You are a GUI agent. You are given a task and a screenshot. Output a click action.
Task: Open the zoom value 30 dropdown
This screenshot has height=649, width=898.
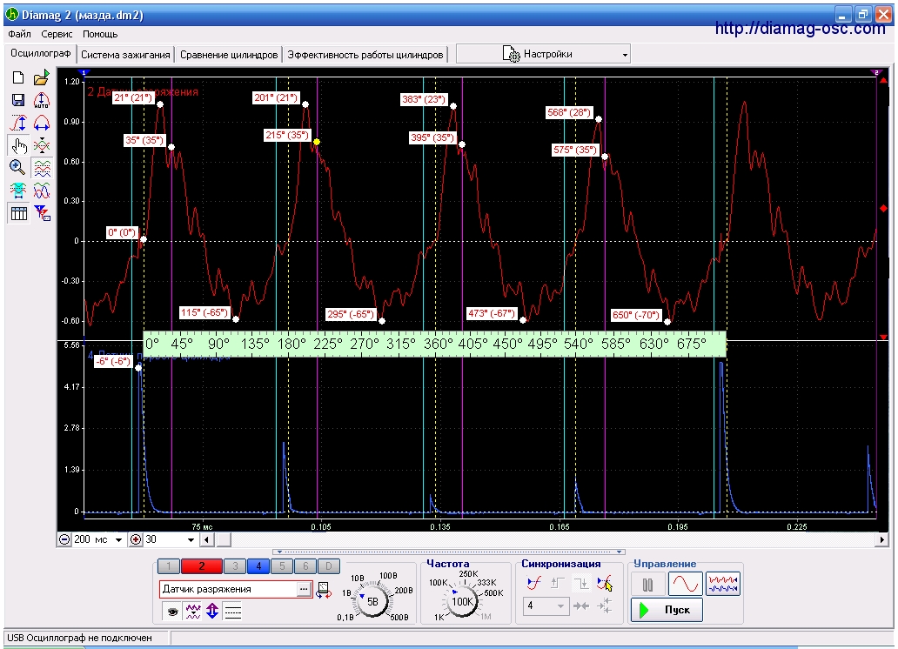pos(191,539)
